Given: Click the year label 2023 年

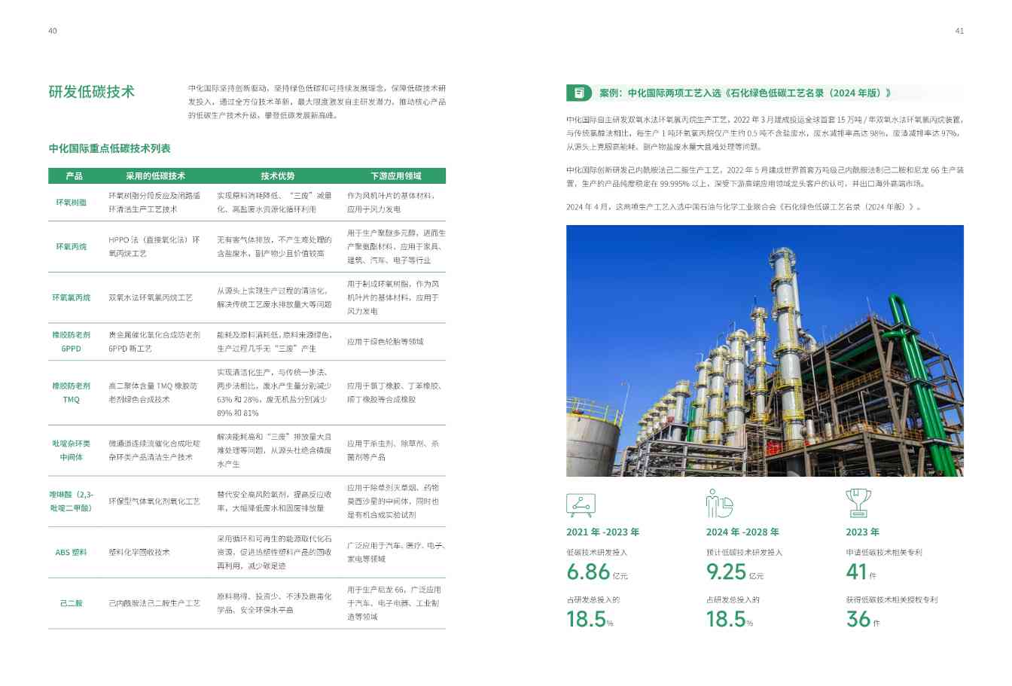Looking at the screenshot, I should [x=863, y=532].
